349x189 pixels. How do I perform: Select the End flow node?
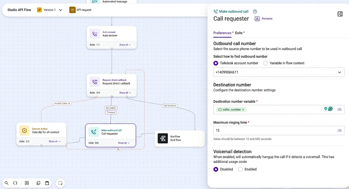tap(180, 138)
